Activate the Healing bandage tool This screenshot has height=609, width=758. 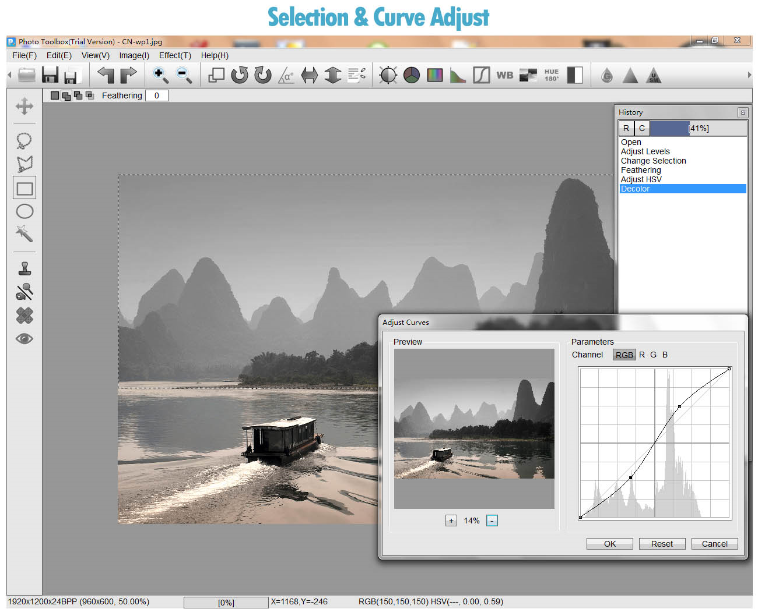tap(24, 315)
